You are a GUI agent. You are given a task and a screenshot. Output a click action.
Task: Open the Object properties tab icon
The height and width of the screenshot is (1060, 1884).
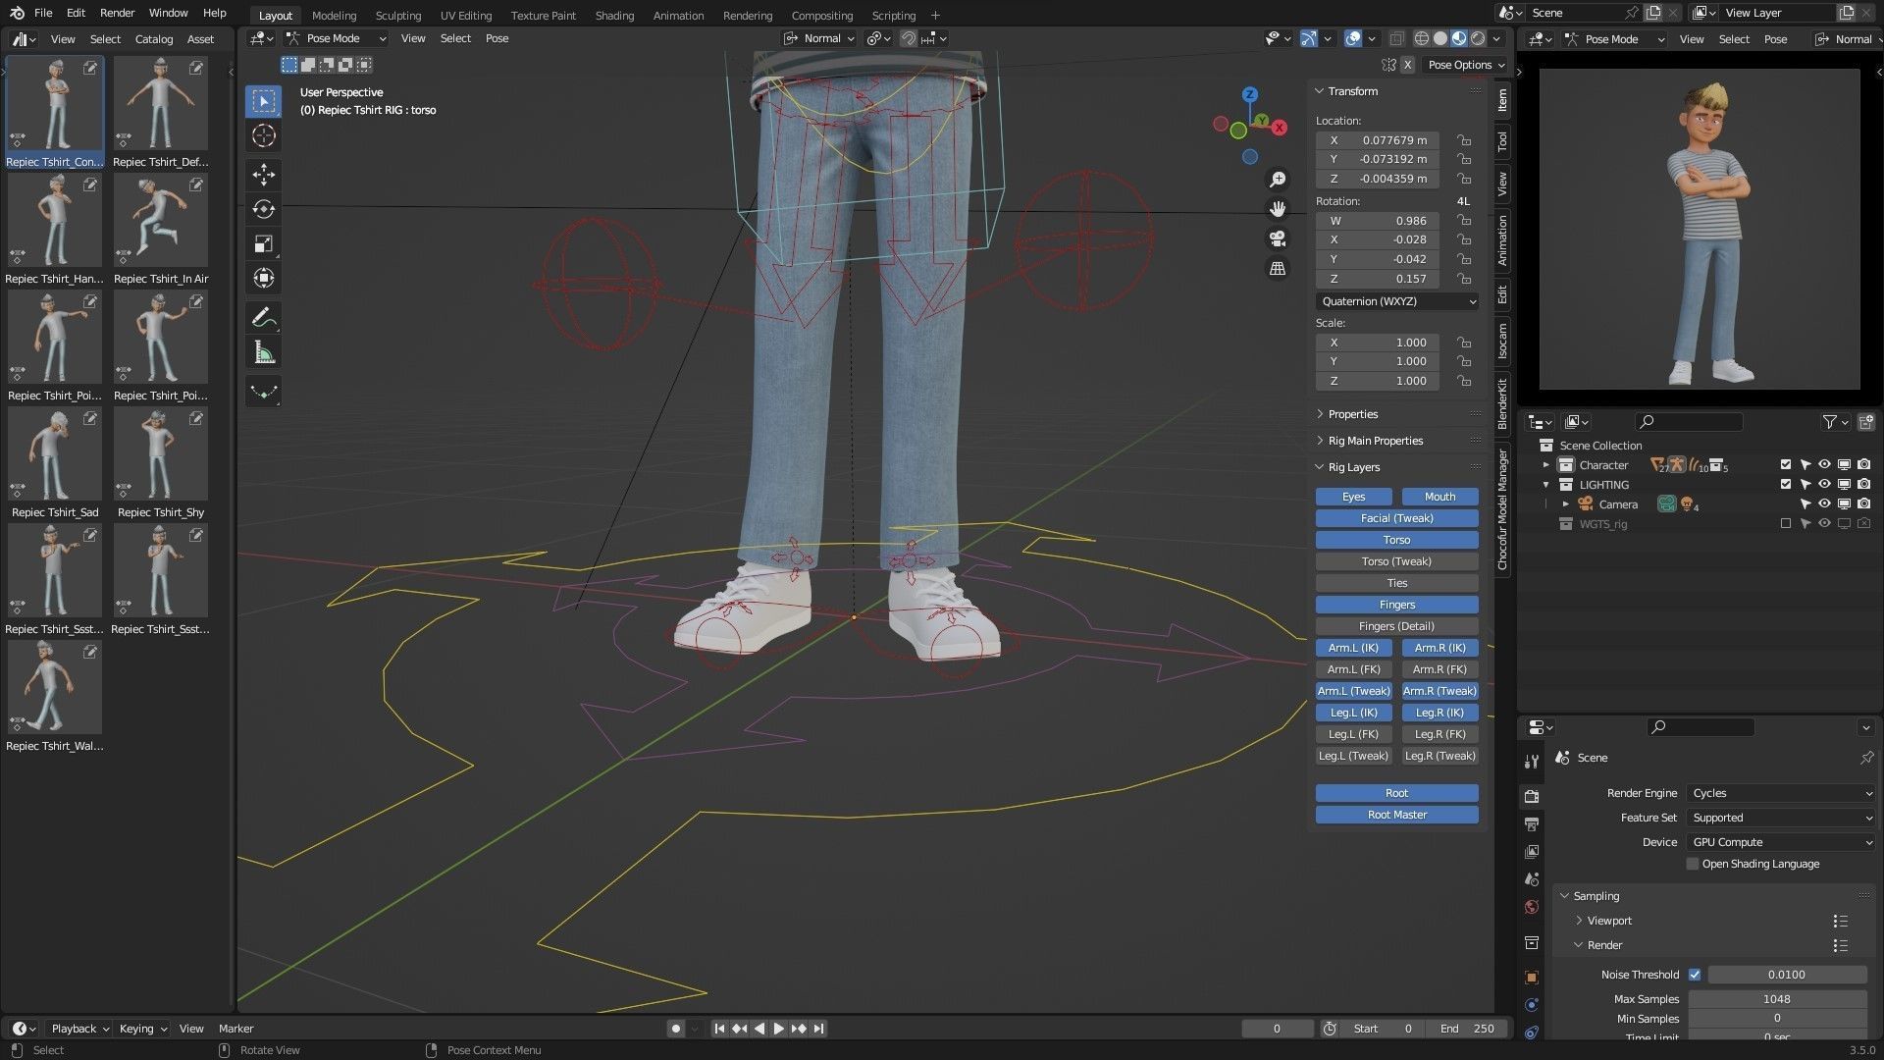tap(1532, 978)
